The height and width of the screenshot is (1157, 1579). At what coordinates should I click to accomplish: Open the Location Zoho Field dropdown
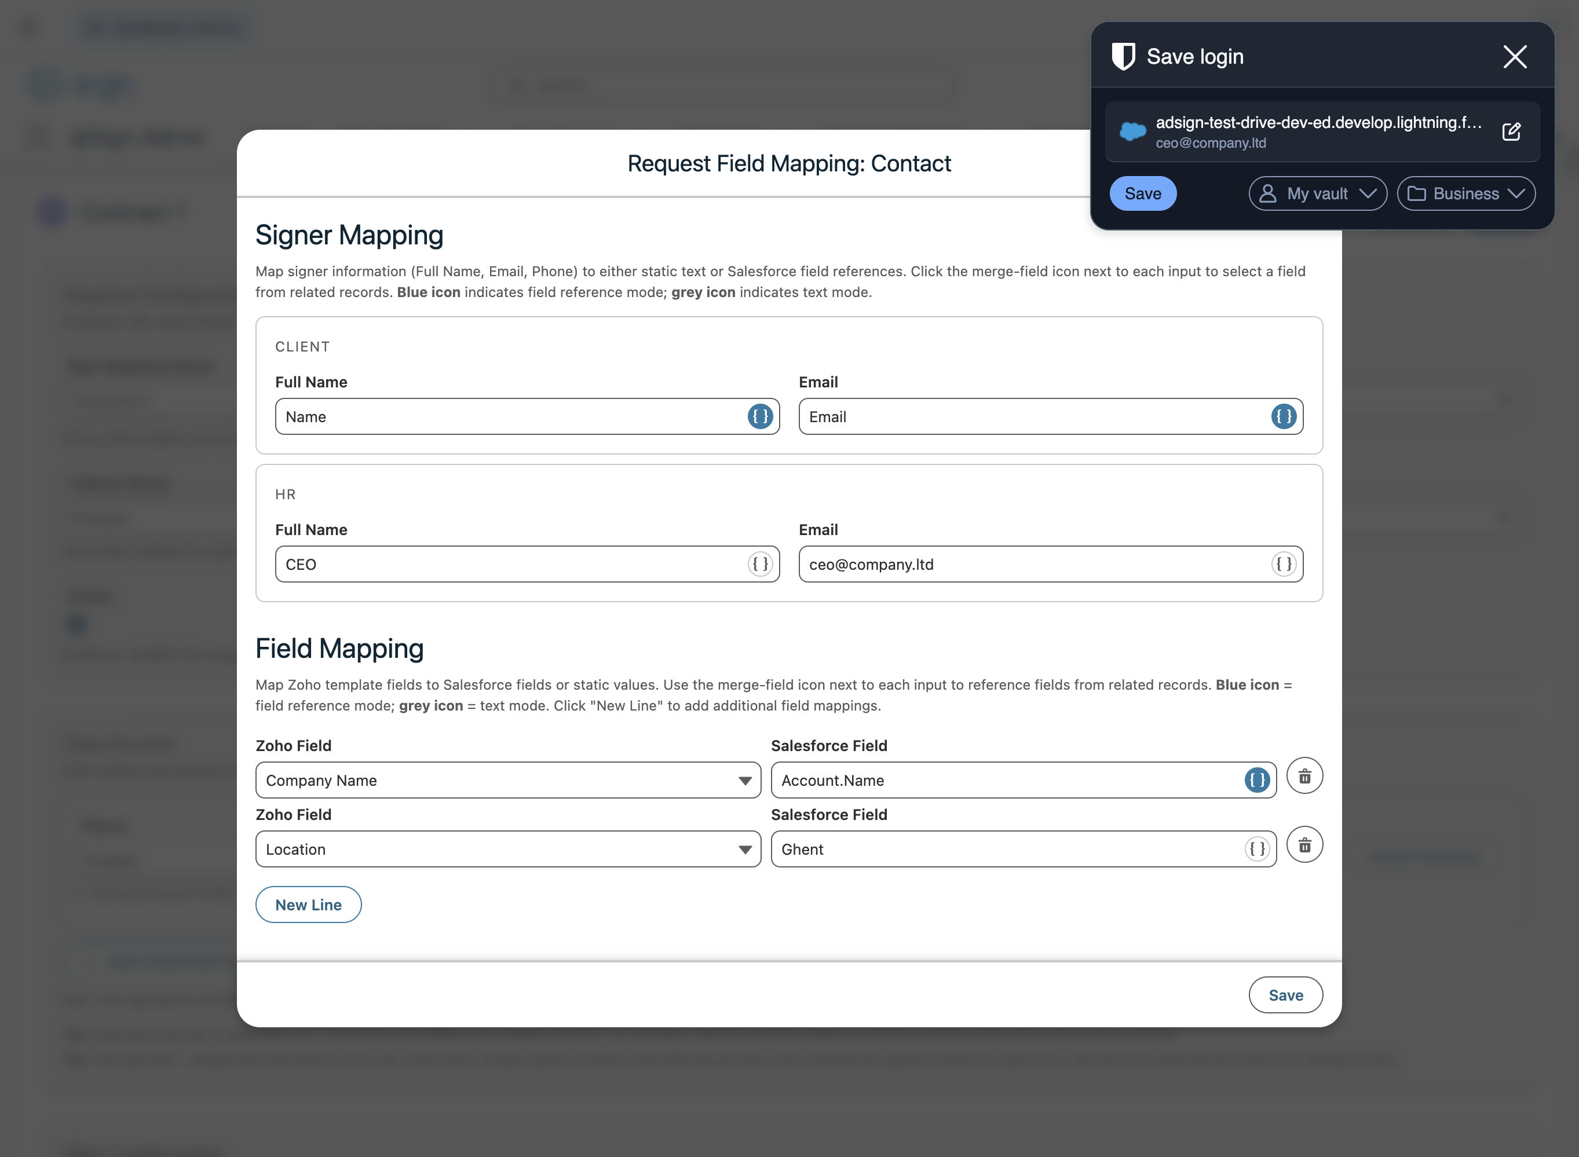[x=508, y=849]
